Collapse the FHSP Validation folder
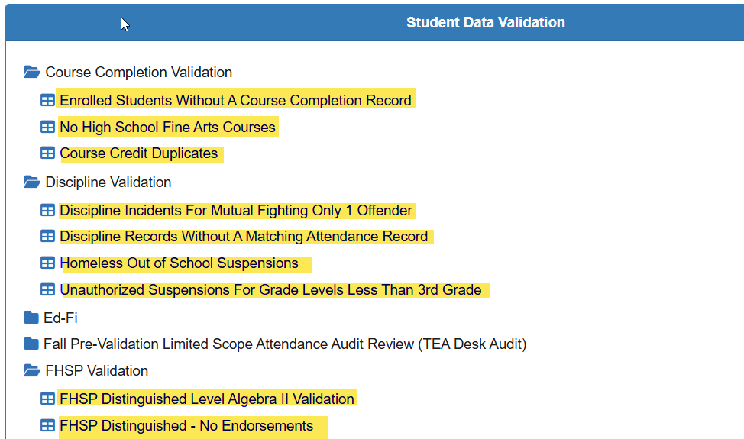Screen dimensions: 744x439 point(31,371)
